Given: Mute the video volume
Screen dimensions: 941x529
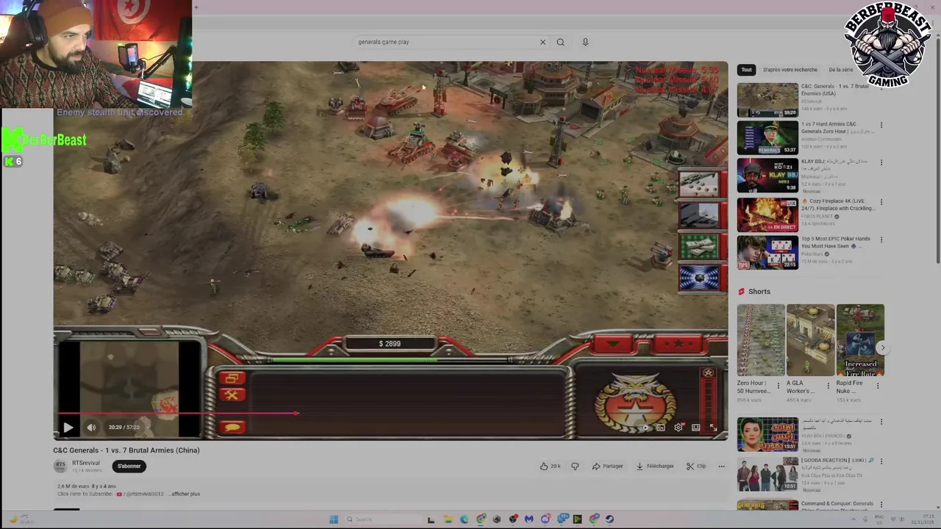Looking at the screenshot, I should 91,427.
